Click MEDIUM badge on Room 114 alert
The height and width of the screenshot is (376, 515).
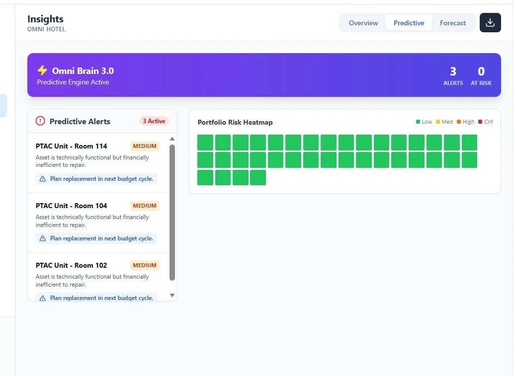tap(145, 146)
